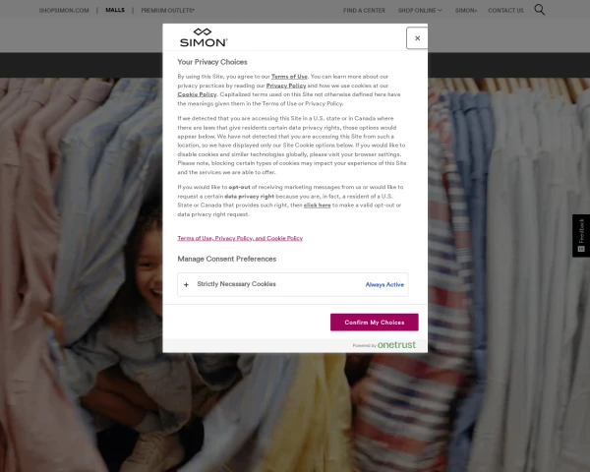
Task: Select the Malls tab
Action: pyautogui.click(x=115, y=10)
